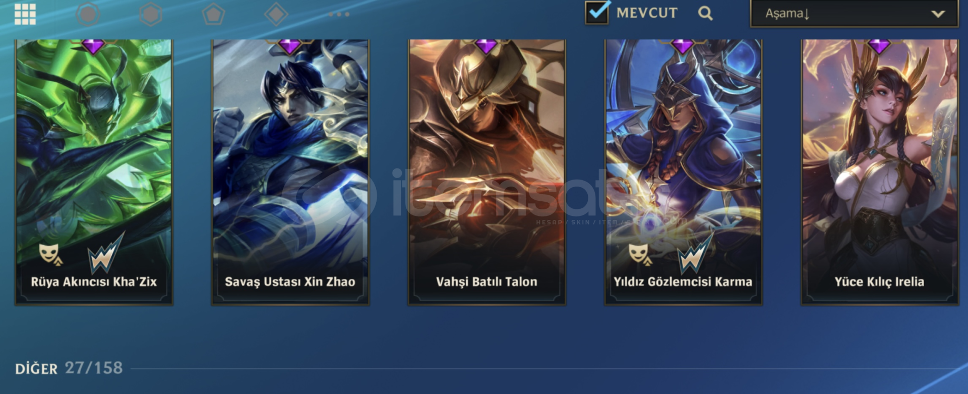Viewport: 968px width, 394px height.
Task: Select the circular rarity filter icon
Action: coord(88,14)
